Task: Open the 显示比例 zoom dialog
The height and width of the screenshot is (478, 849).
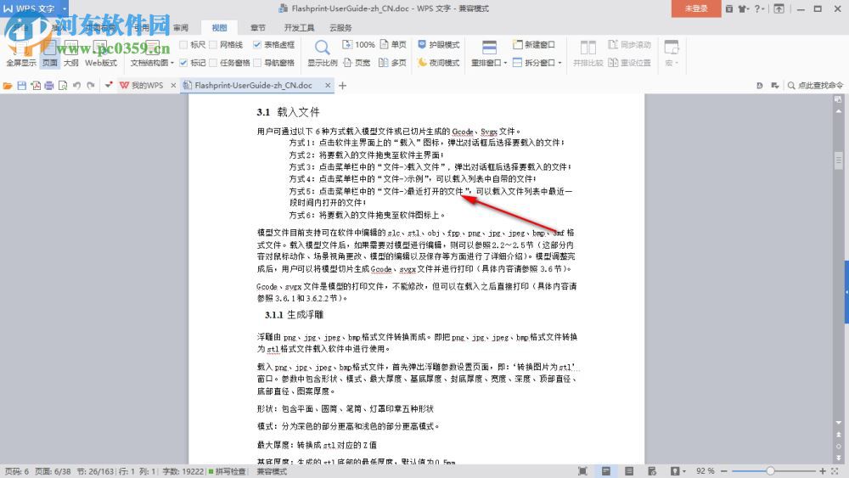Action: pyautogui.click(x=322, y=53)
